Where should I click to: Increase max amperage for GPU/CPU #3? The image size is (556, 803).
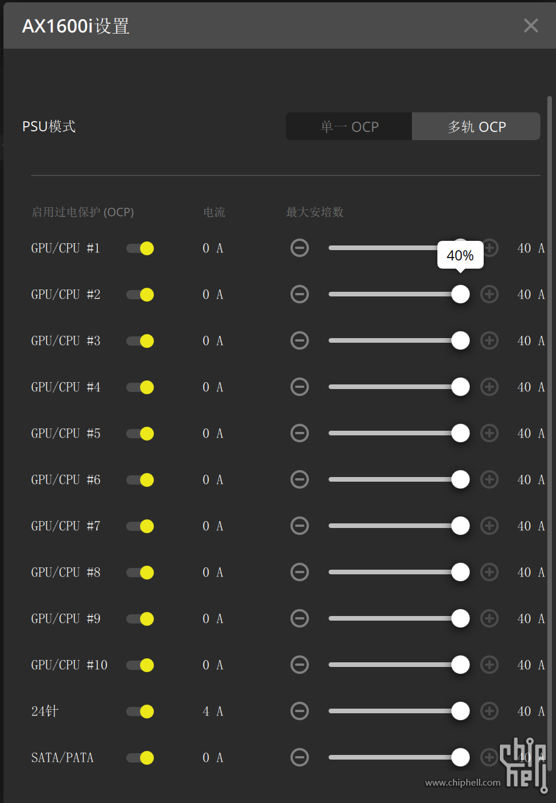[489, 340]
